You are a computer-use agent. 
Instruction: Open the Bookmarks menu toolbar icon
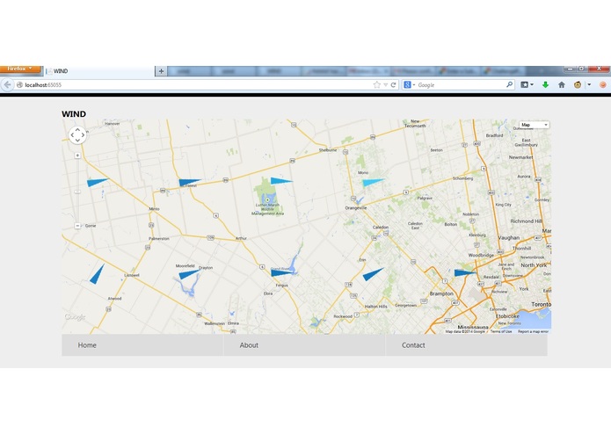coord(527,85)
